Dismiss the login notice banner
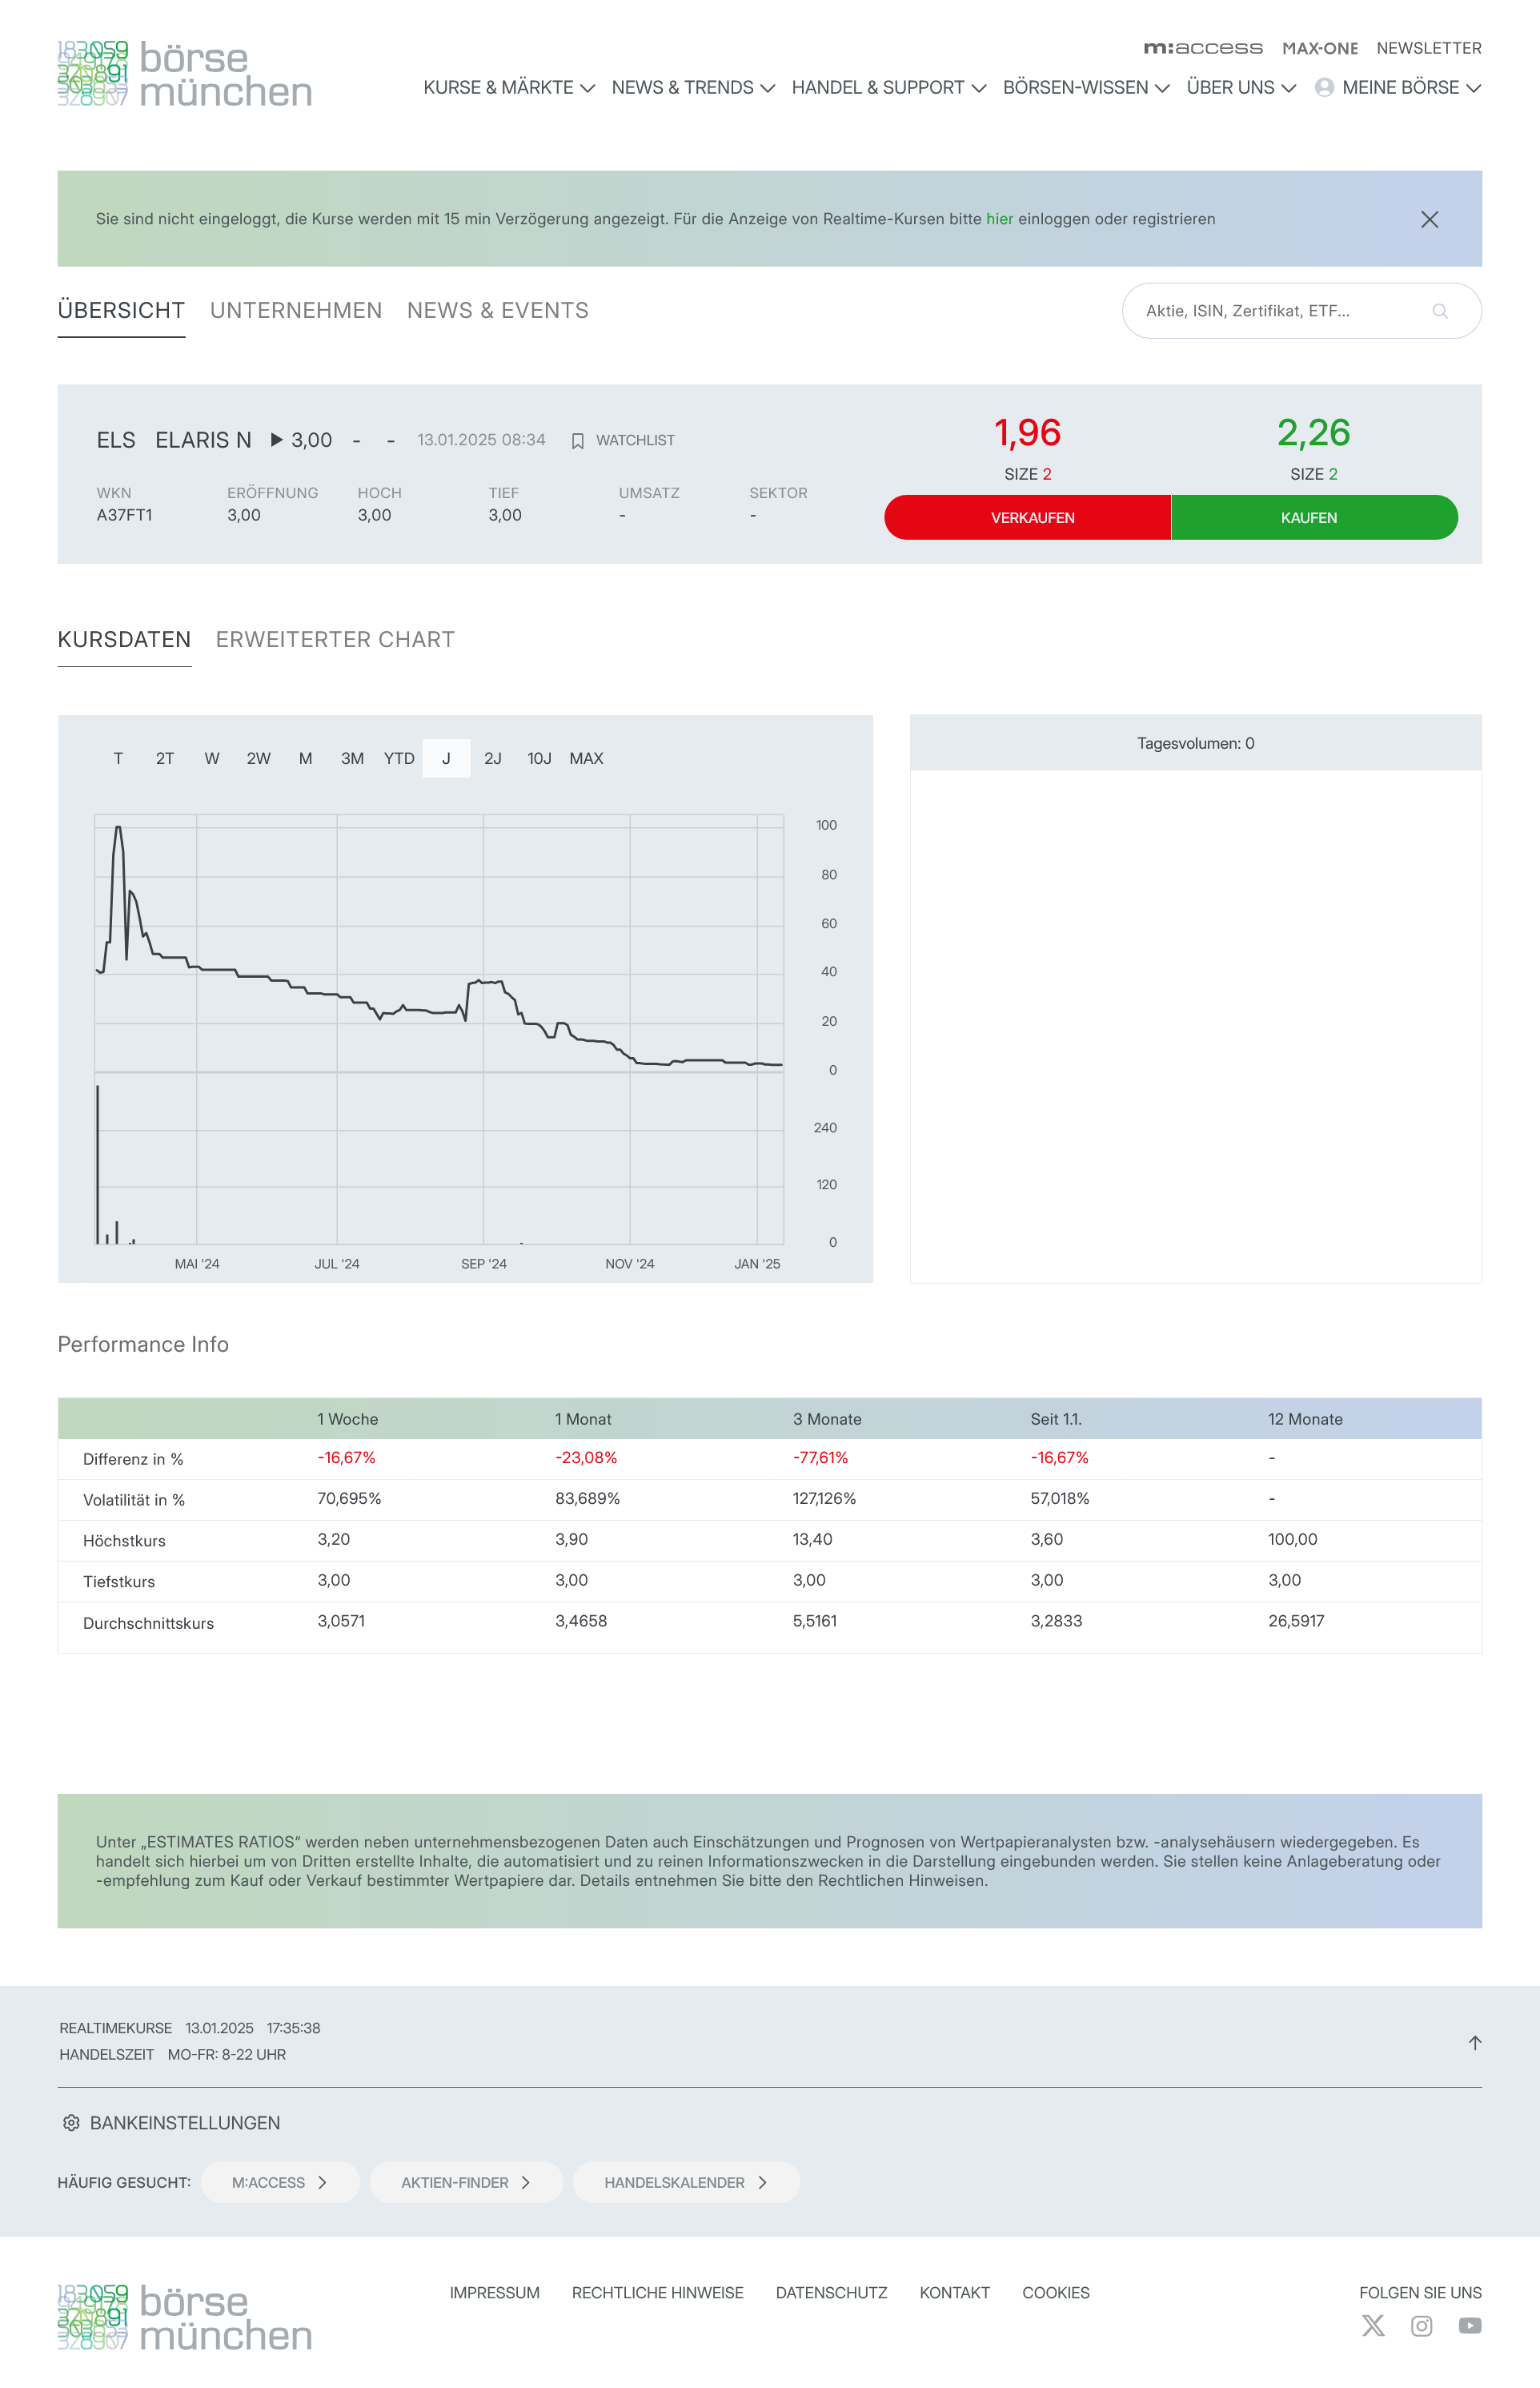The height and width of the screenshot is (2388, 1540). point(1429,219)
